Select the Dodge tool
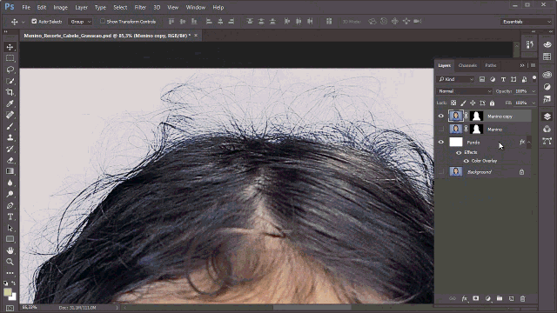The width and height of the screenshot is (557, 313). point(10,194)
